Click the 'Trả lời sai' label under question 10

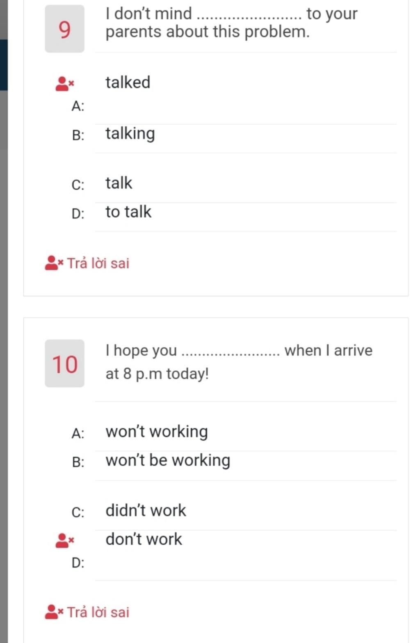point(98,612)
